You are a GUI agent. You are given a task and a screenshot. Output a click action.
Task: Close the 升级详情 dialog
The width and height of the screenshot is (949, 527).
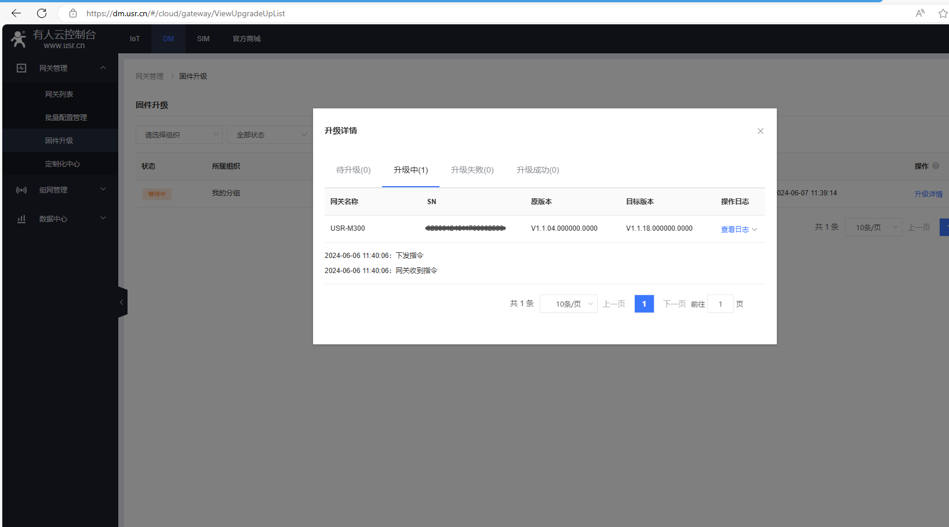click(x=760, y=131)
